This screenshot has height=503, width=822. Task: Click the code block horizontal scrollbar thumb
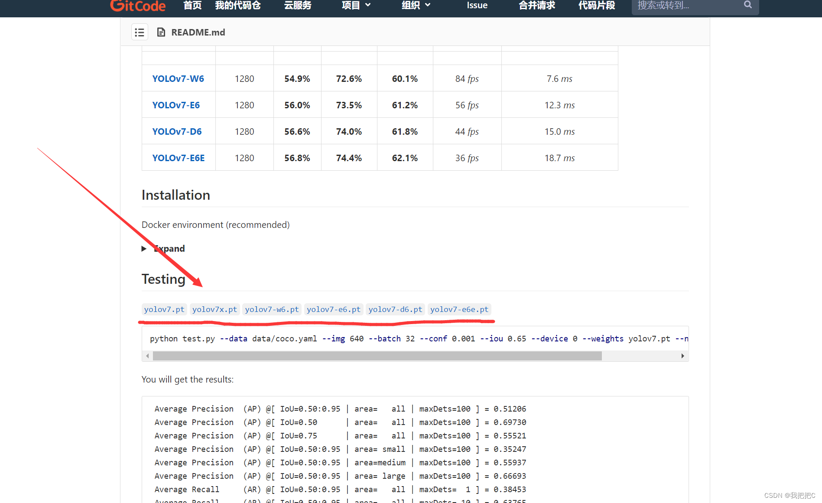[x=377, y=356]
